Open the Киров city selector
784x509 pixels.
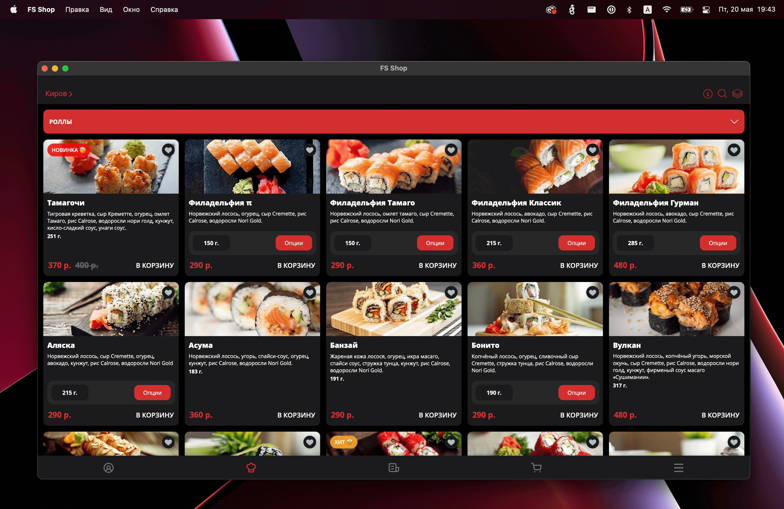pos(59,94)
